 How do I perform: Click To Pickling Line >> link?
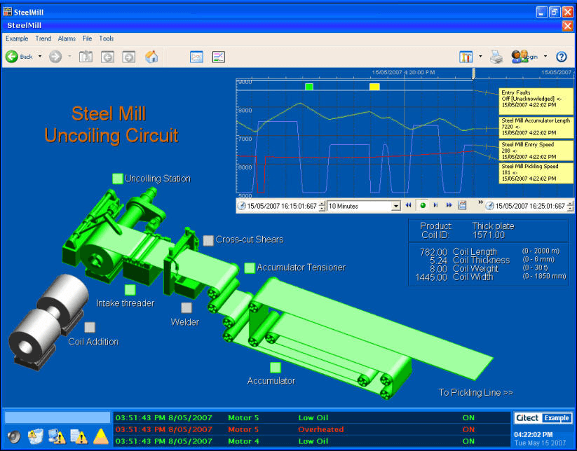476,393
